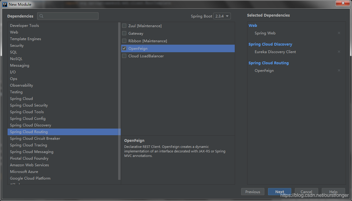Open the Spring Boot version dropdown
This screenshot has height=201, width=352.
pos(222,16)
